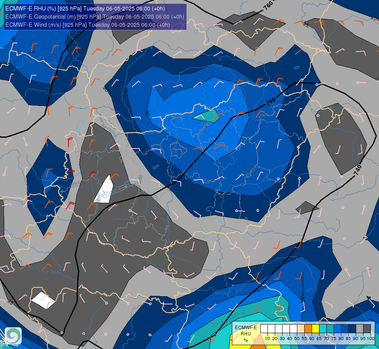Click the ECMWF-E label inside the legend
The height and width of the screenshot is (349, 379).
point(246,328)
